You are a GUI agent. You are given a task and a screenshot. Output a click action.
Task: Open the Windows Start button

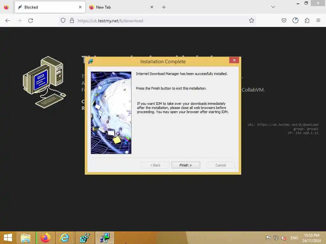8,238
